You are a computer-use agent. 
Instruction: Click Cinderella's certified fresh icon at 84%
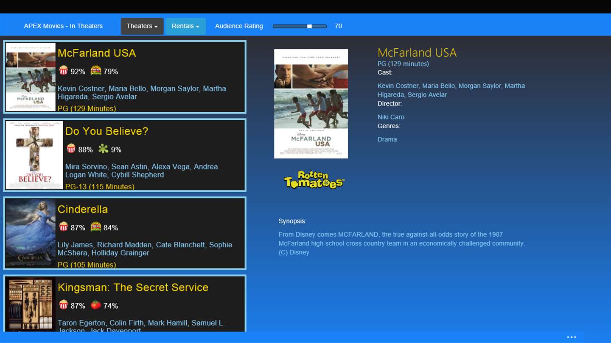[96, 227]
